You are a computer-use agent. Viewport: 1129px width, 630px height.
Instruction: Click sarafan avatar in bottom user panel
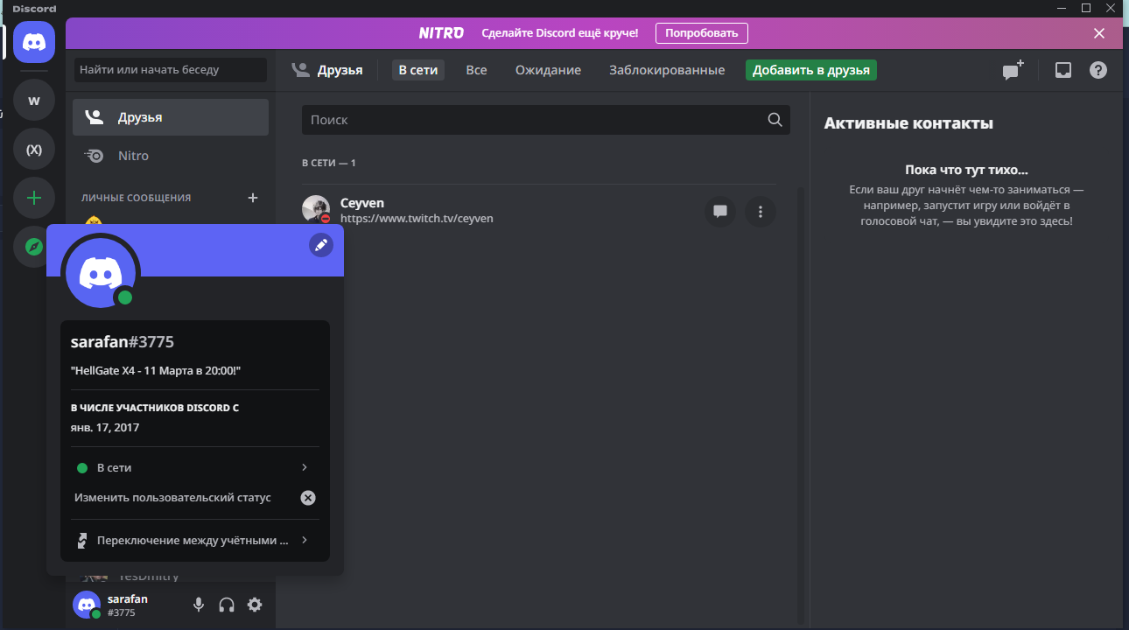(x=86, y=605)
